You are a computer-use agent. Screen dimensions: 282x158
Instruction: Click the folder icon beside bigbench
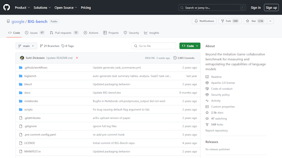tap(21, 76)
